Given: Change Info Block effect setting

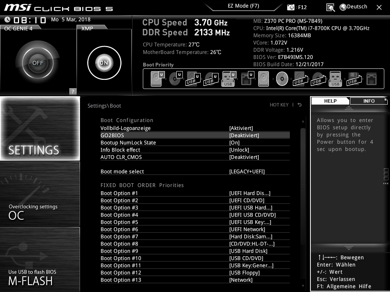Looking at the screenshot, I should (x=195, y=150).
